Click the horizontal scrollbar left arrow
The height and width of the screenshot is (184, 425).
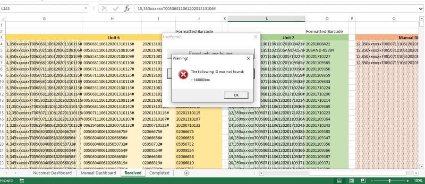(262, 173)
